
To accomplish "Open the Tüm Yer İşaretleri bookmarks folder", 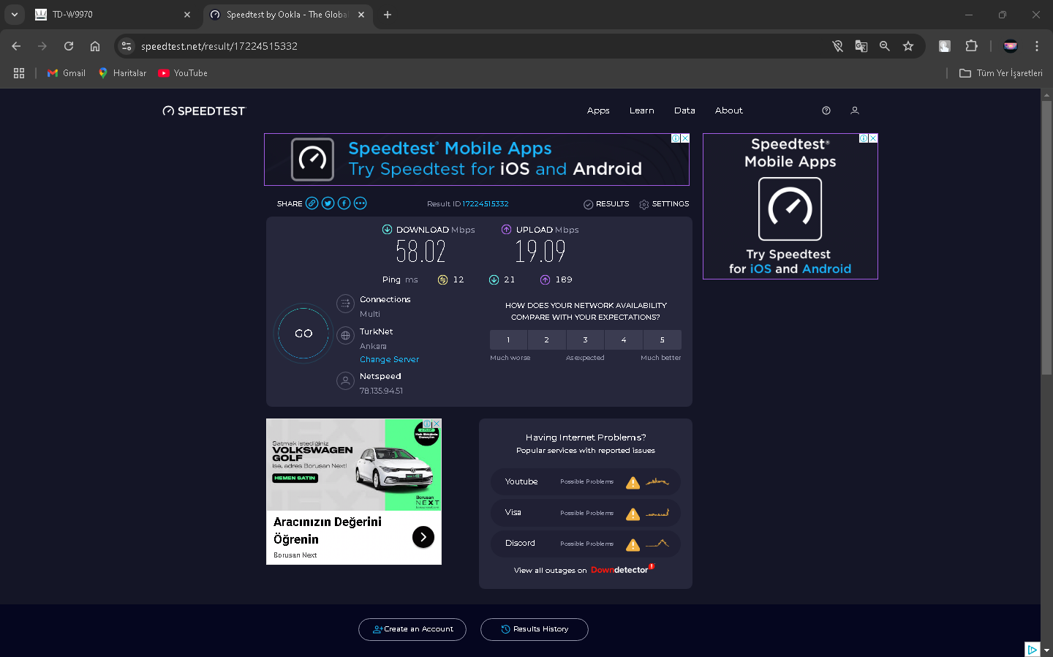I will 1001,73.
